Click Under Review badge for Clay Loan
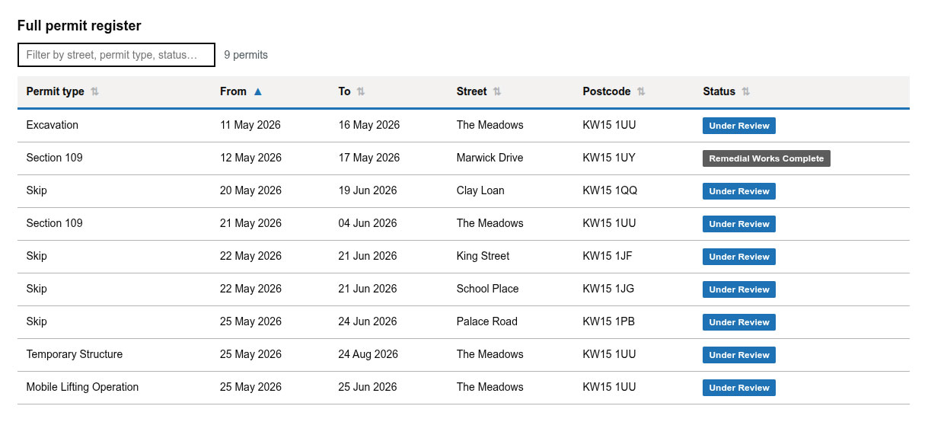The width and height of the screenshot is (928, 422). pos(739,191)
